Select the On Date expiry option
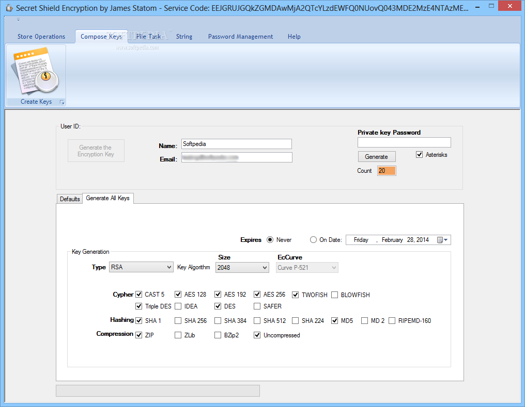The image size is (525, 407). (313, 239)
